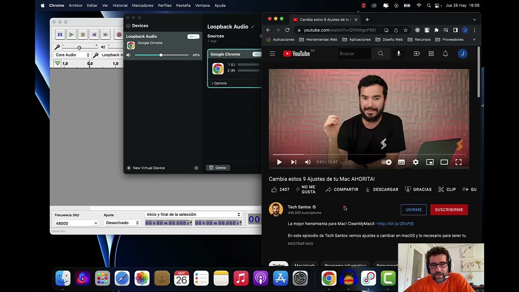Bookmark this page with the star icon
The width and height of the screenshot is (519, 292).
coord(405,30)
